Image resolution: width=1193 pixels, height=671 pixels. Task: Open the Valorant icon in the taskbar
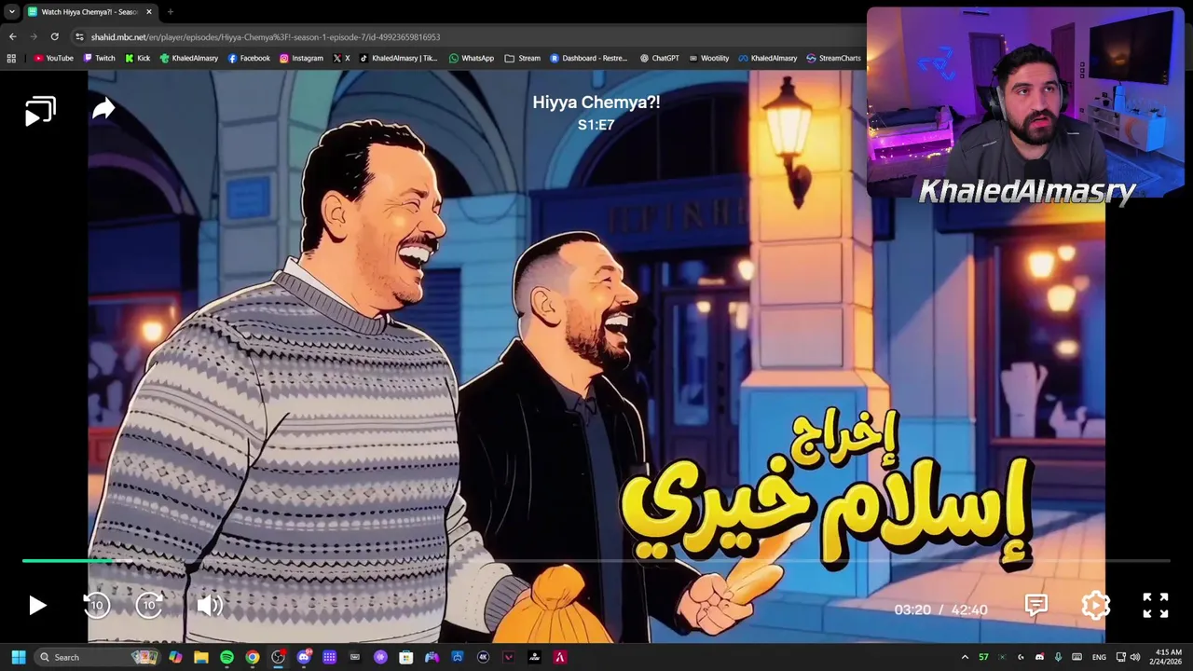pos(509,657)
